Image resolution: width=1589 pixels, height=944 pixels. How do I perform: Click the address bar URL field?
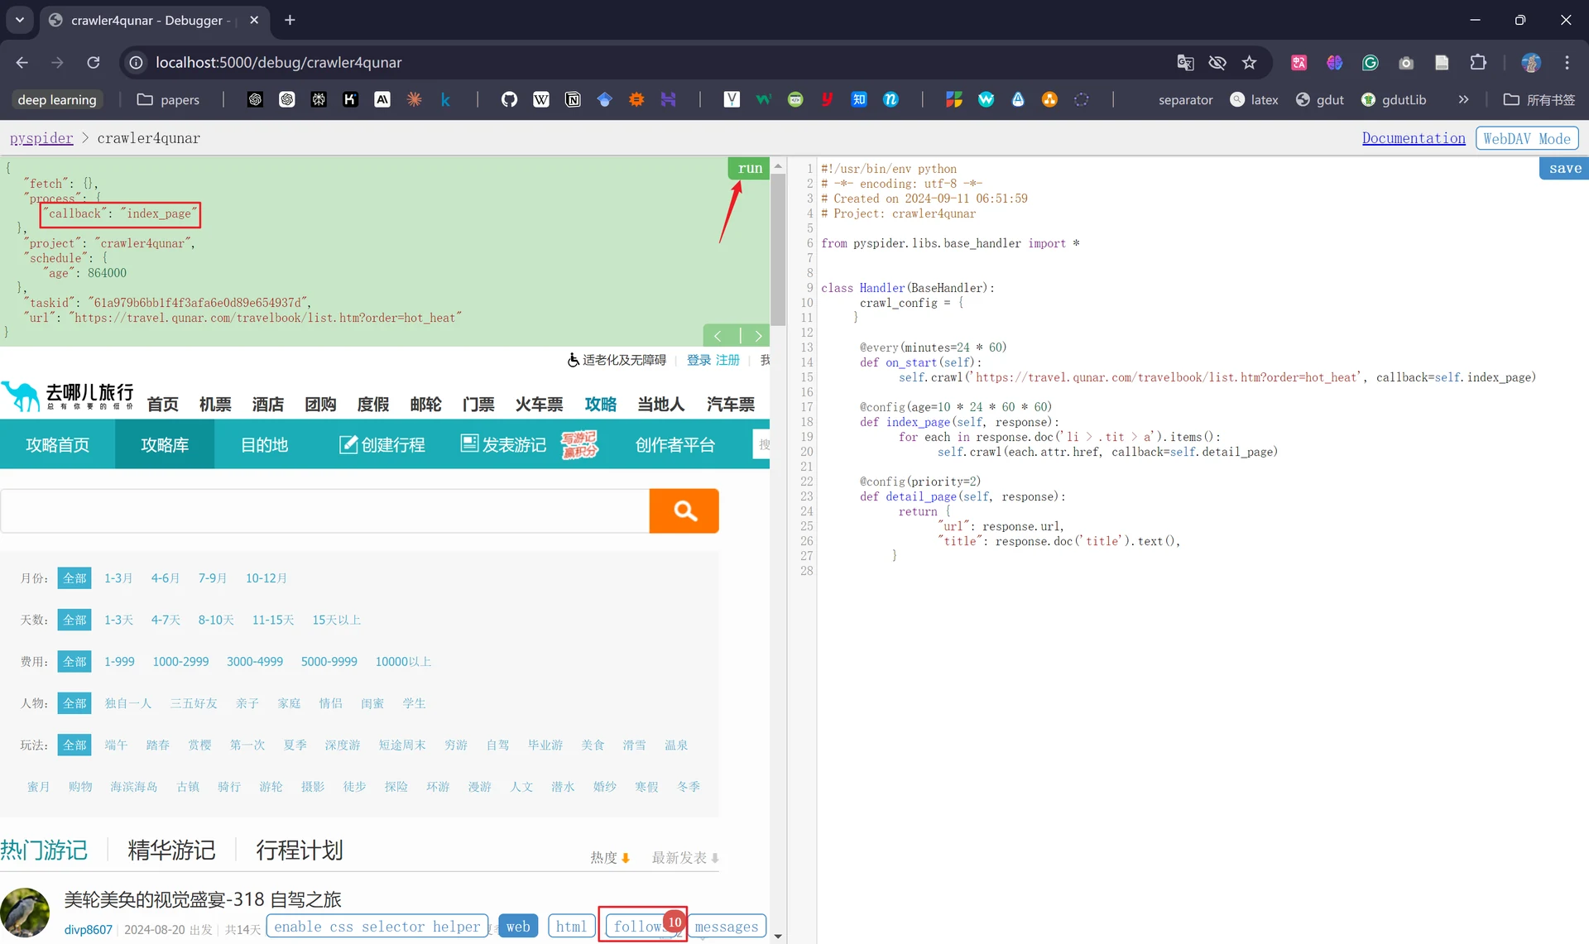tap(654, 62)
